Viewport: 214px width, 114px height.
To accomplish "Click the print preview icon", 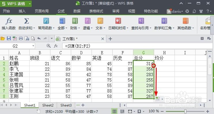I will 33,38.
